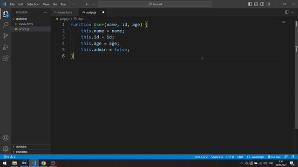Open the File menu
Viewport: 298px width, 167px height.
point(12,4)
